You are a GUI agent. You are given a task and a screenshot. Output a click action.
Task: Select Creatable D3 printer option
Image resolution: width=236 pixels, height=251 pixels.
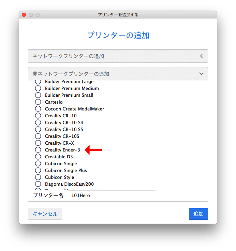(x=38, y=157)
